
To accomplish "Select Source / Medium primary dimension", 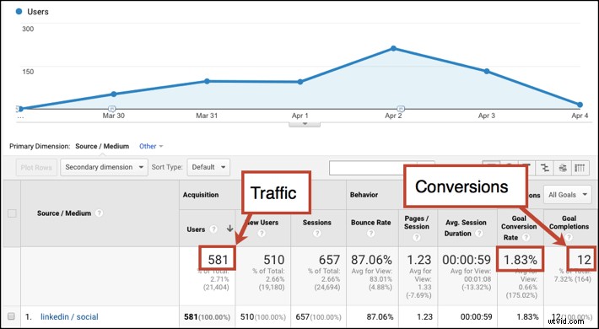I will click(x=102, y=146).
